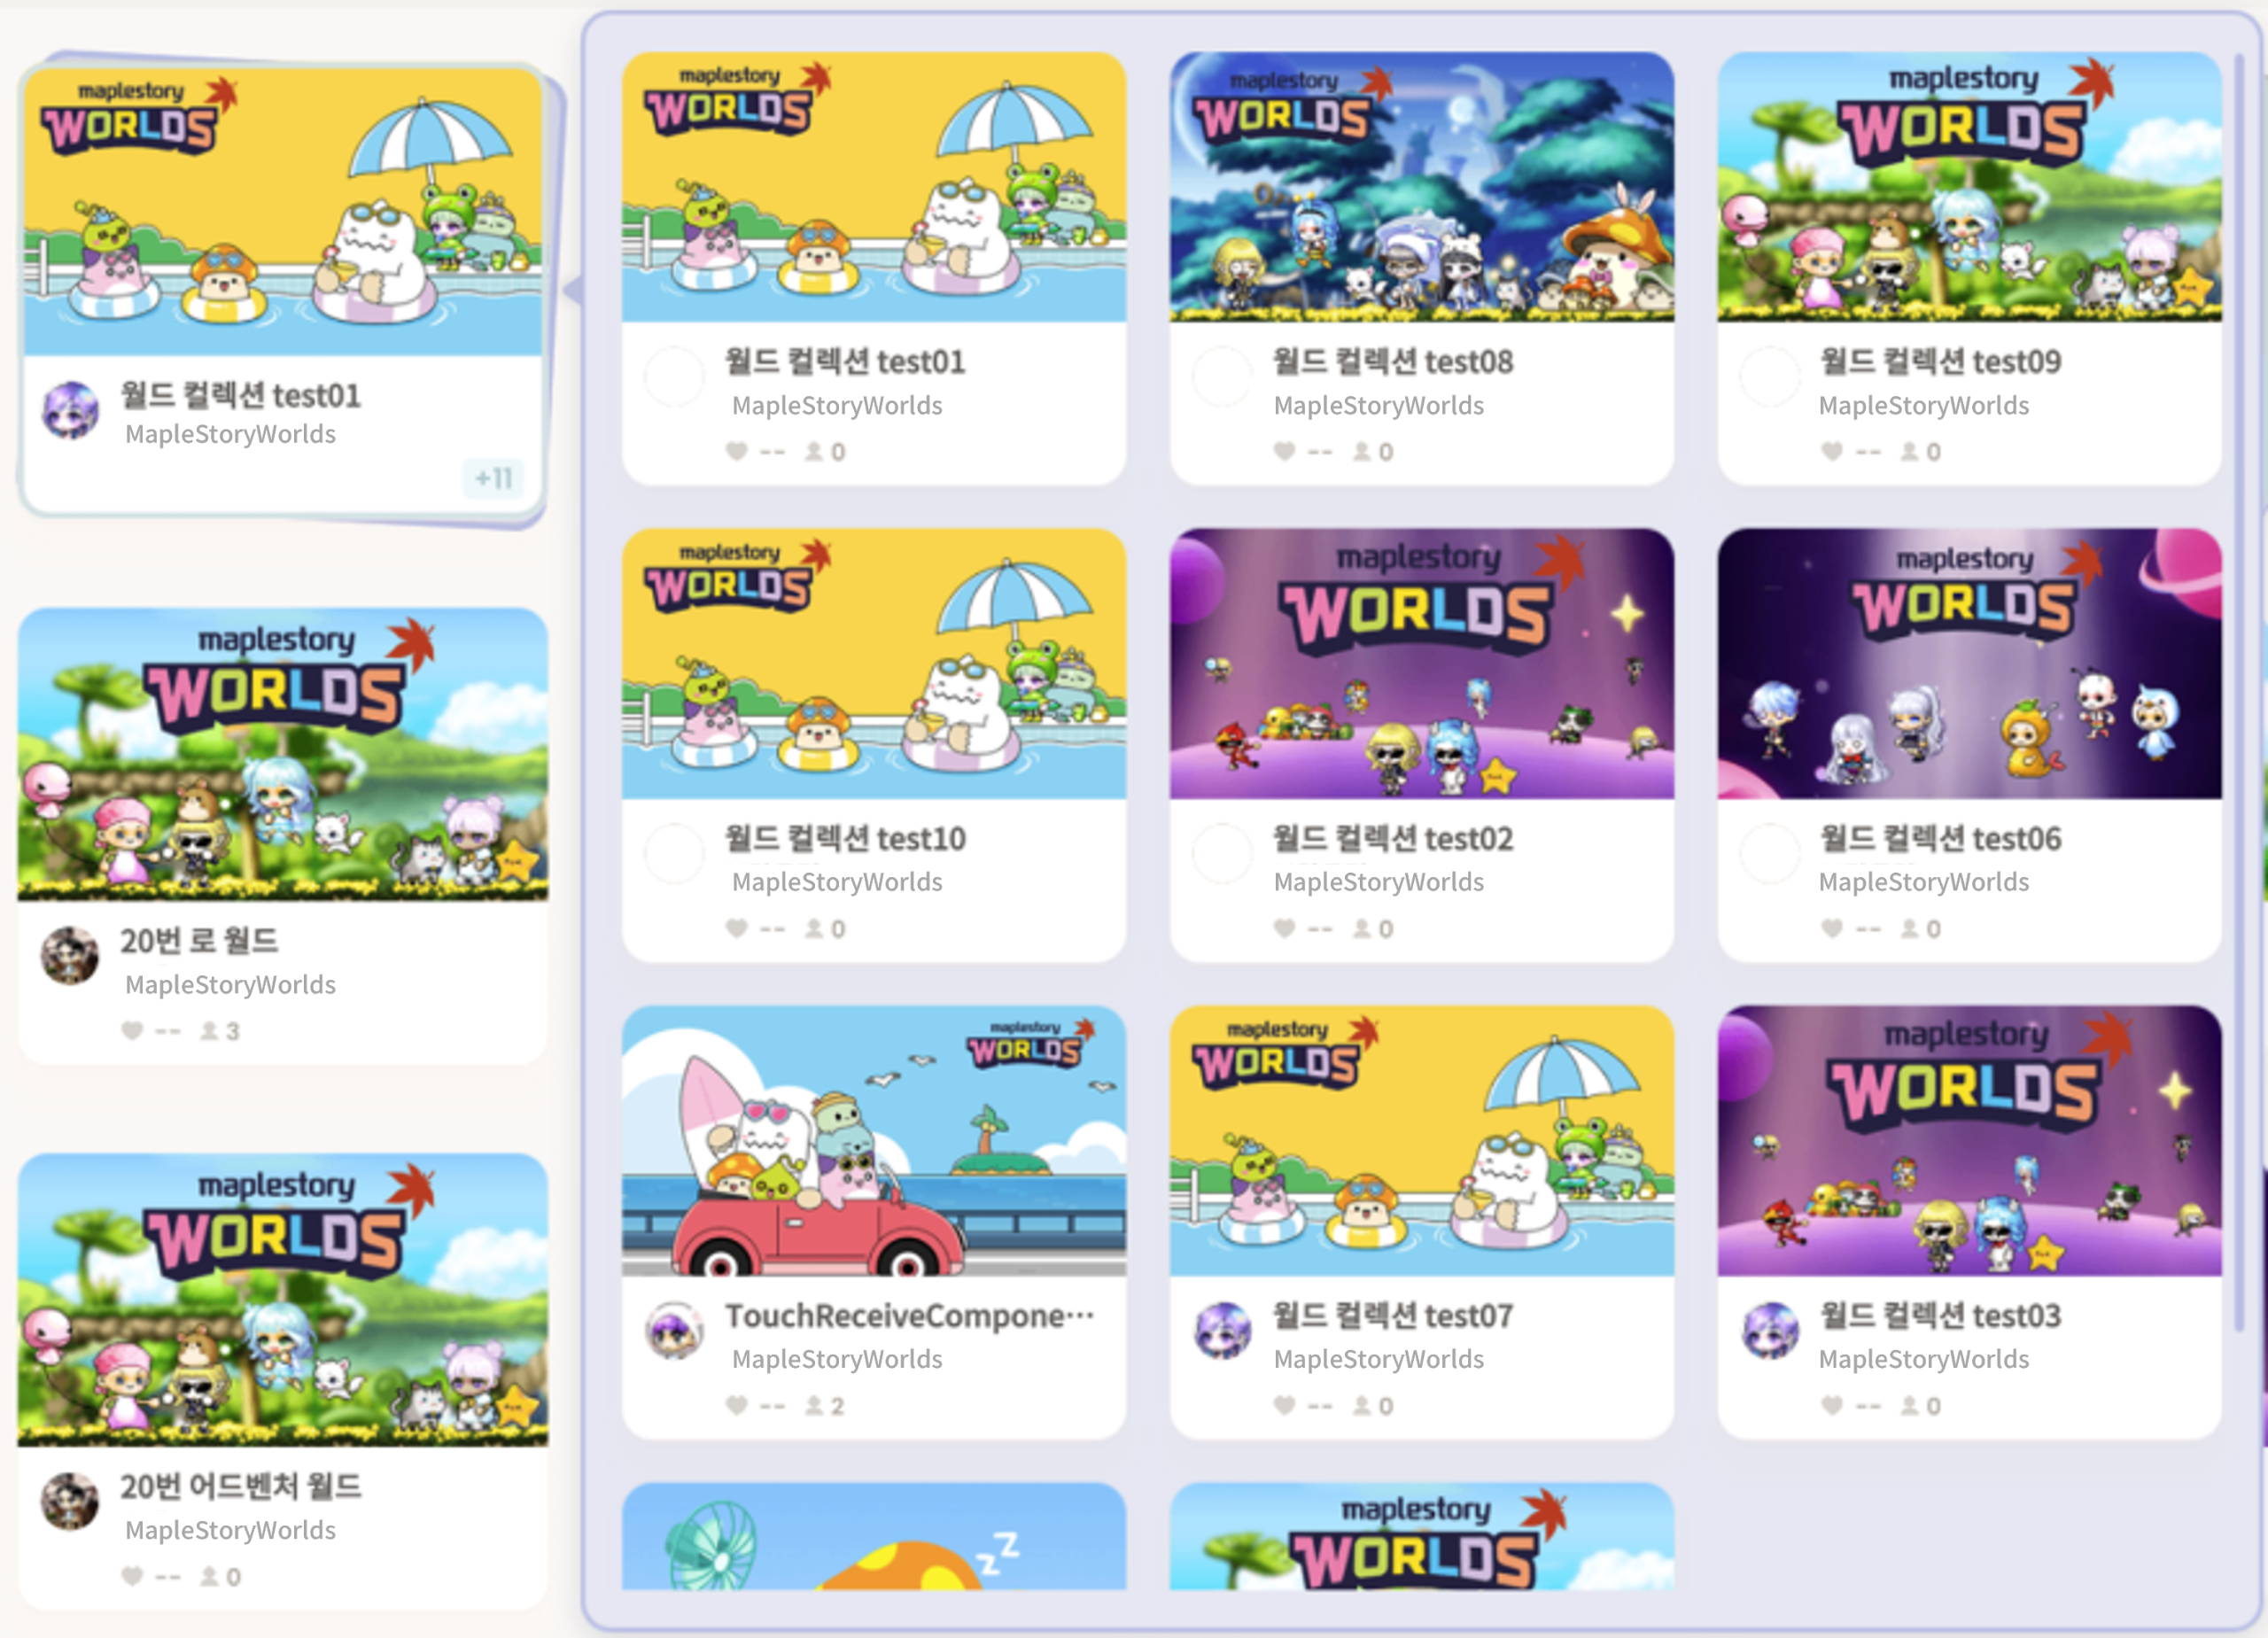
Task: Click the heart icon under TouchReceiveComponent world
Action: click(737, 1405)
